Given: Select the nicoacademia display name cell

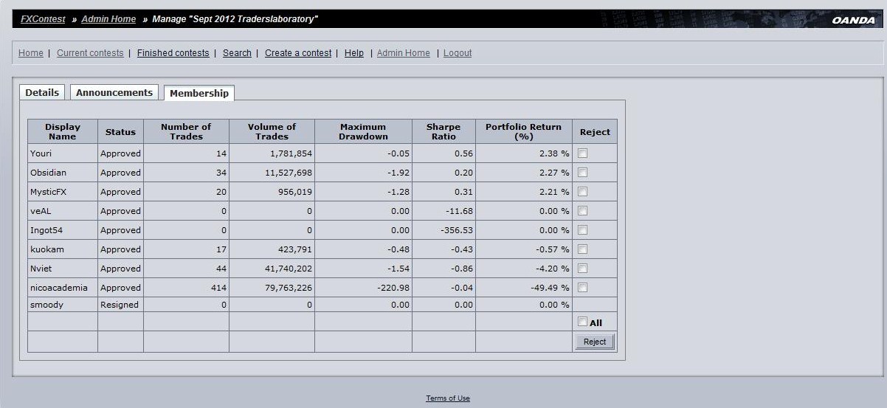Looking at the screenshot, I should pyautogui.click(x=63, y=288).
